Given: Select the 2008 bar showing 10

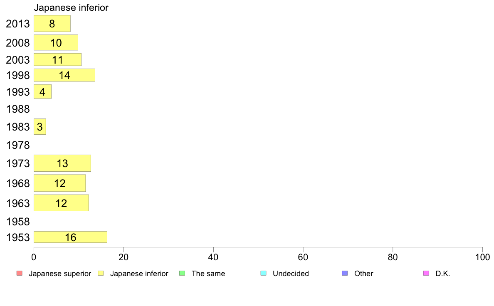Looking at the screenshot, I should pyautogui.click(x=56, y=42).
